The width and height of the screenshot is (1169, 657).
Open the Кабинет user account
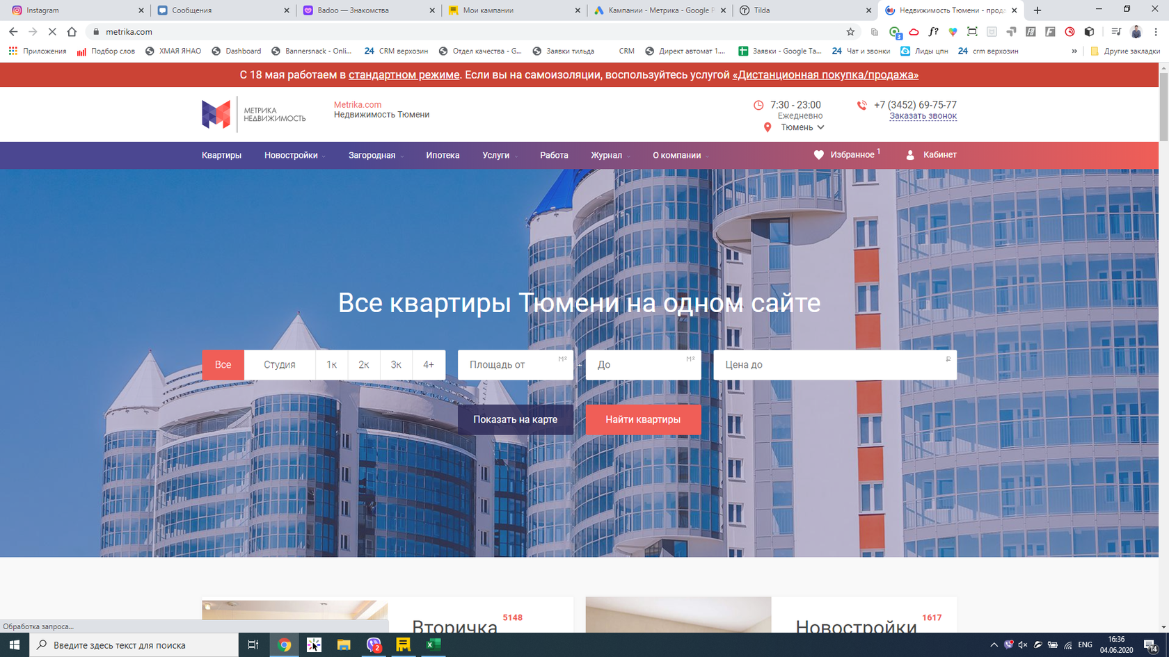(931, 155)
